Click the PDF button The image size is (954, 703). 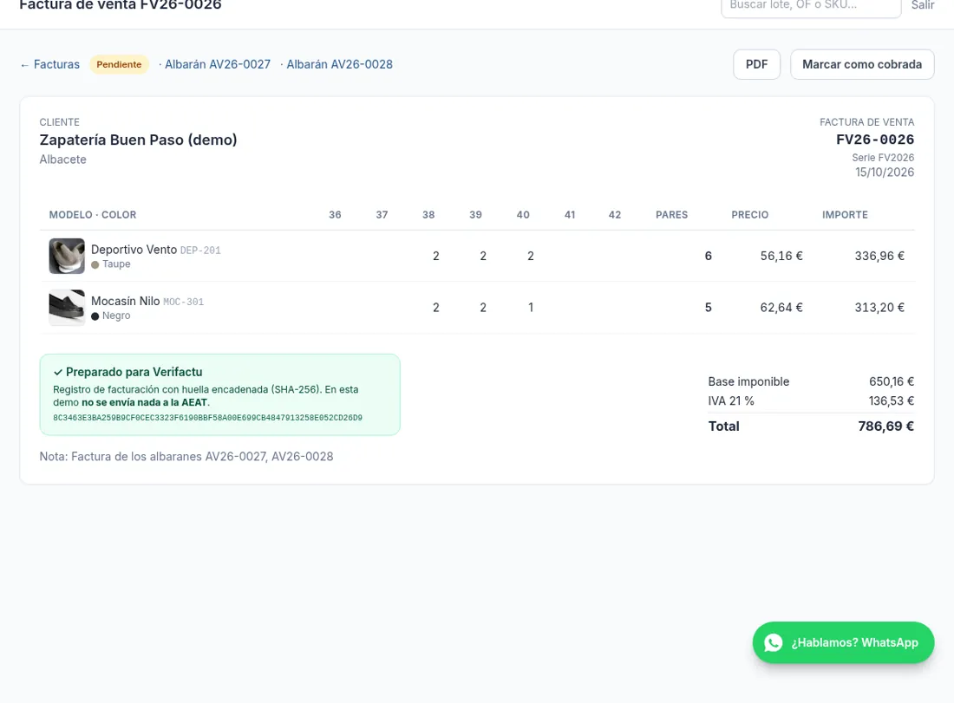point(757,64)
